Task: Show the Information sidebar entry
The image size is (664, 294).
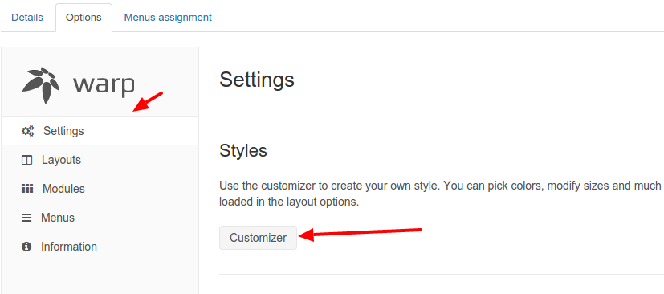Action: [x=100, y=247]
